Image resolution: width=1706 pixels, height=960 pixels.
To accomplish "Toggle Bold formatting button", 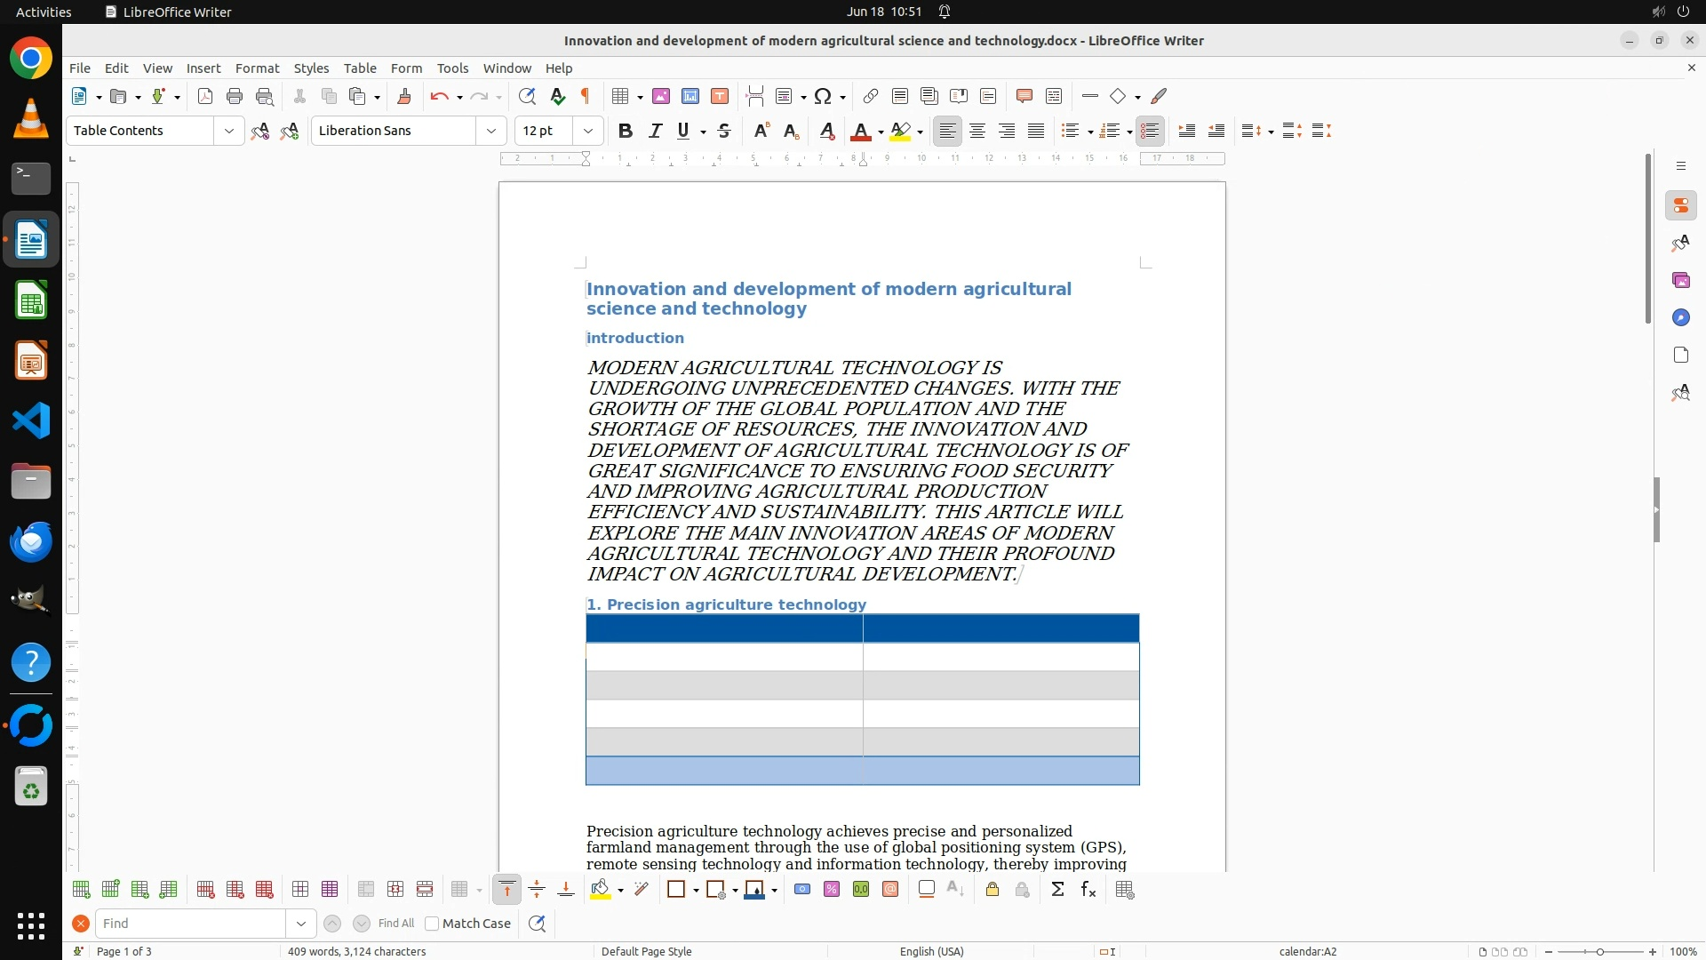I will click(626, 131).
